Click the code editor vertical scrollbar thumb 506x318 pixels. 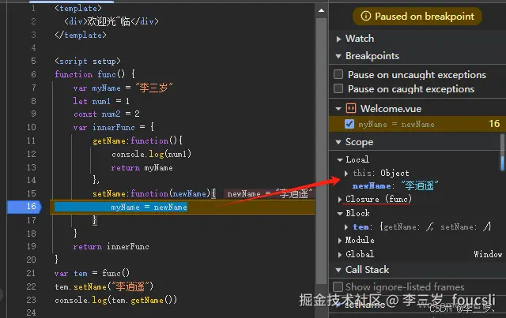click(x=321, y=151)
